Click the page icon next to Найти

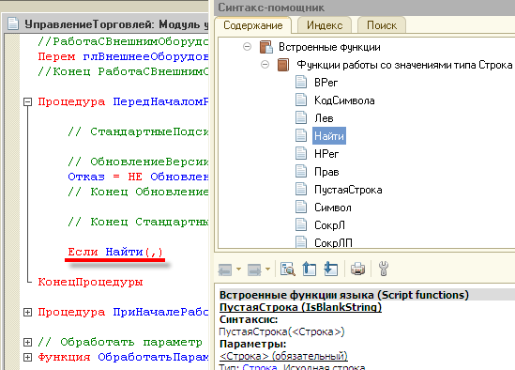(301, 135)
